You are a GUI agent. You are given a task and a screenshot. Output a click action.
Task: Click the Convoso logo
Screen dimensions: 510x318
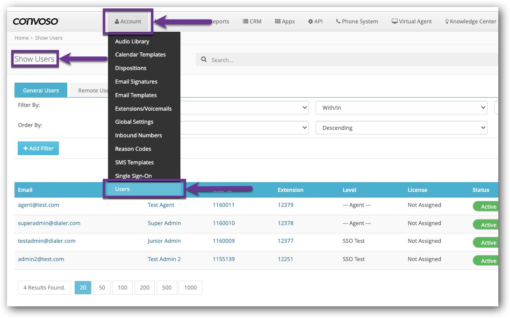tap(36, 21)
